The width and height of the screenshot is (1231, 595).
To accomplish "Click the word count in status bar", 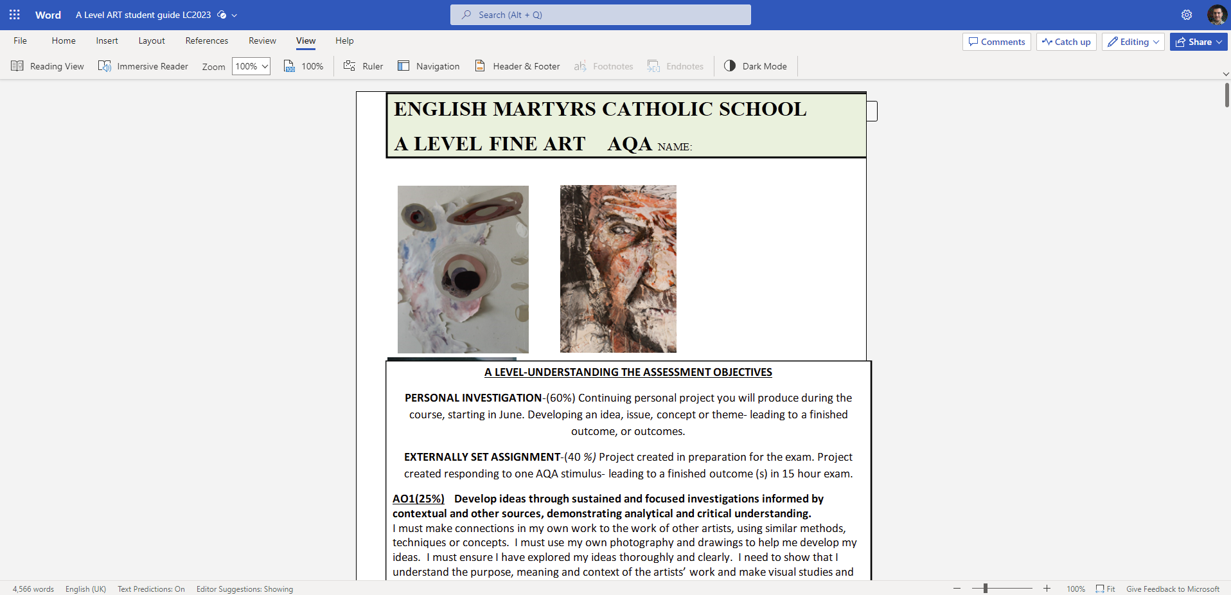I will 33,589.
